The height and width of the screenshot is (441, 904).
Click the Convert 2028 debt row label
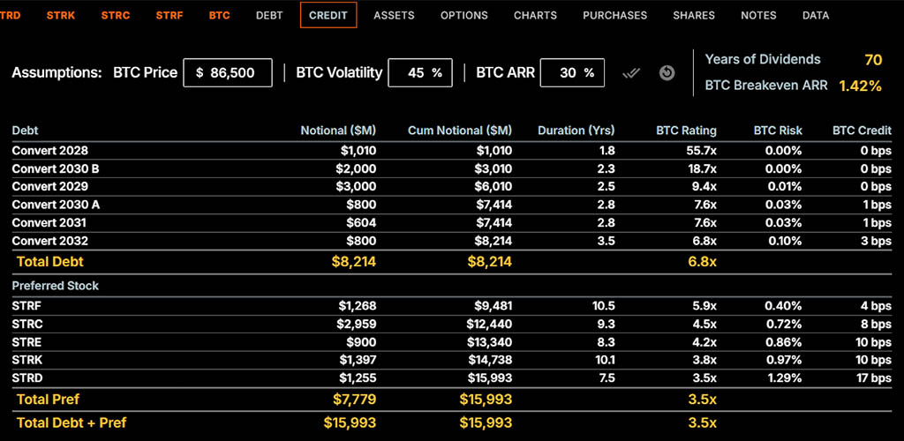[x=49, y=151]
